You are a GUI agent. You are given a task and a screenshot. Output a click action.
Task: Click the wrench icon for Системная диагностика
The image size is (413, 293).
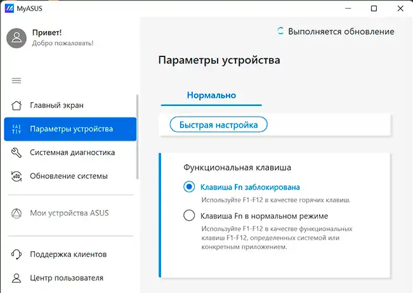[x=17, y=152]
